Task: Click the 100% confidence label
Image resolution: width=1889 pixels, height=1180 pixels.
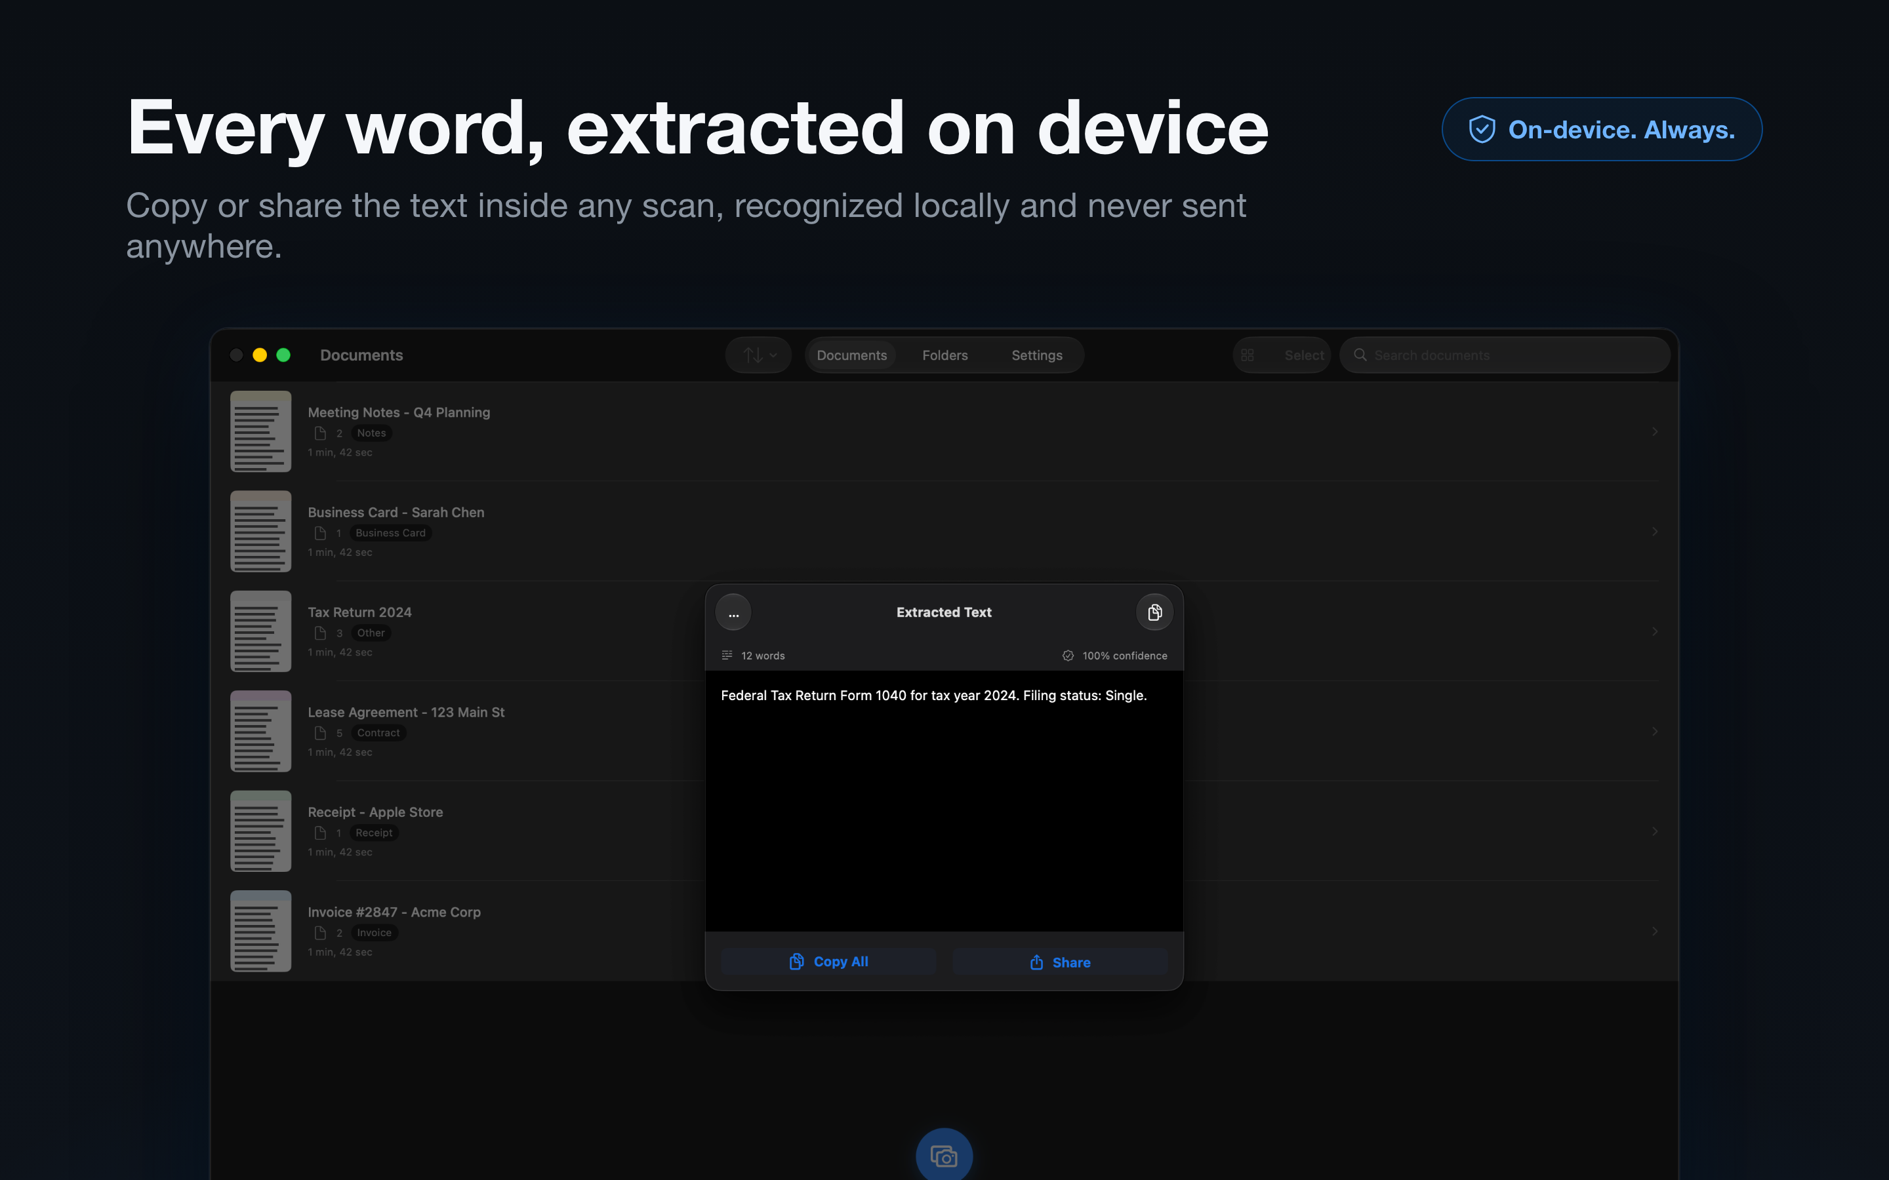Action: point(1125,656)
